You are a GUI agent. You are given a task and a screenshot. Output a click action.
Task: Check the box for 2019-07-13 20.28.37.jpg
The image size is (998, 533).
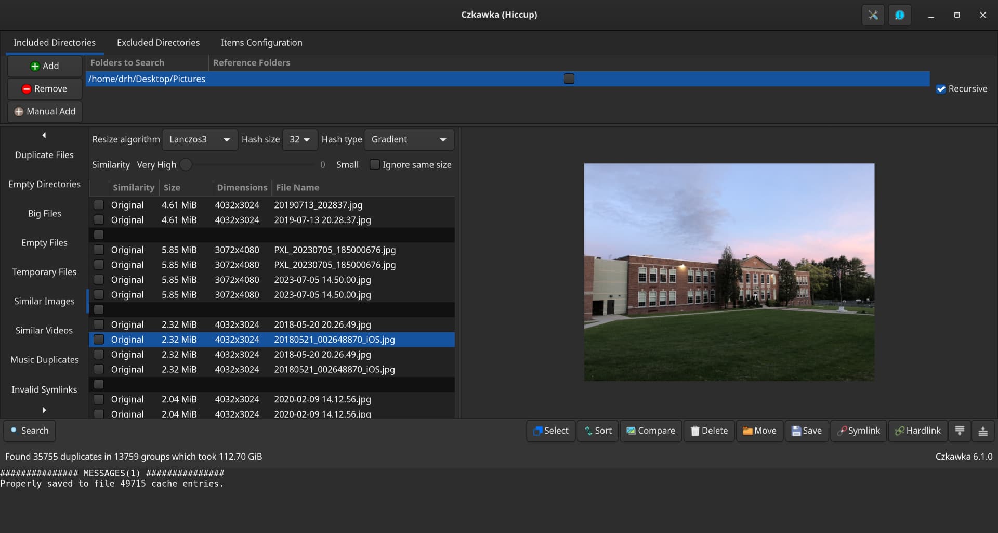tap(99, 220)
